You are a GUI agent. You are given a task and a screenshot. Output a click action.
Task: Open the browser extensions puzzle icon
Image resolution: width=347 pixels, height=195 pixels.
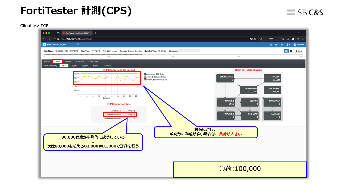tap(298, 39)
